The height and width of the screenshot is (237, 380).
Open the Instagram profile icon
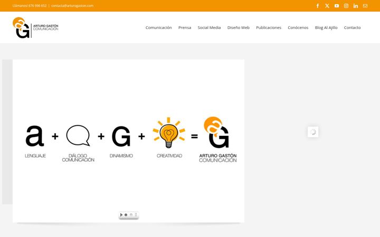[346, 6]
